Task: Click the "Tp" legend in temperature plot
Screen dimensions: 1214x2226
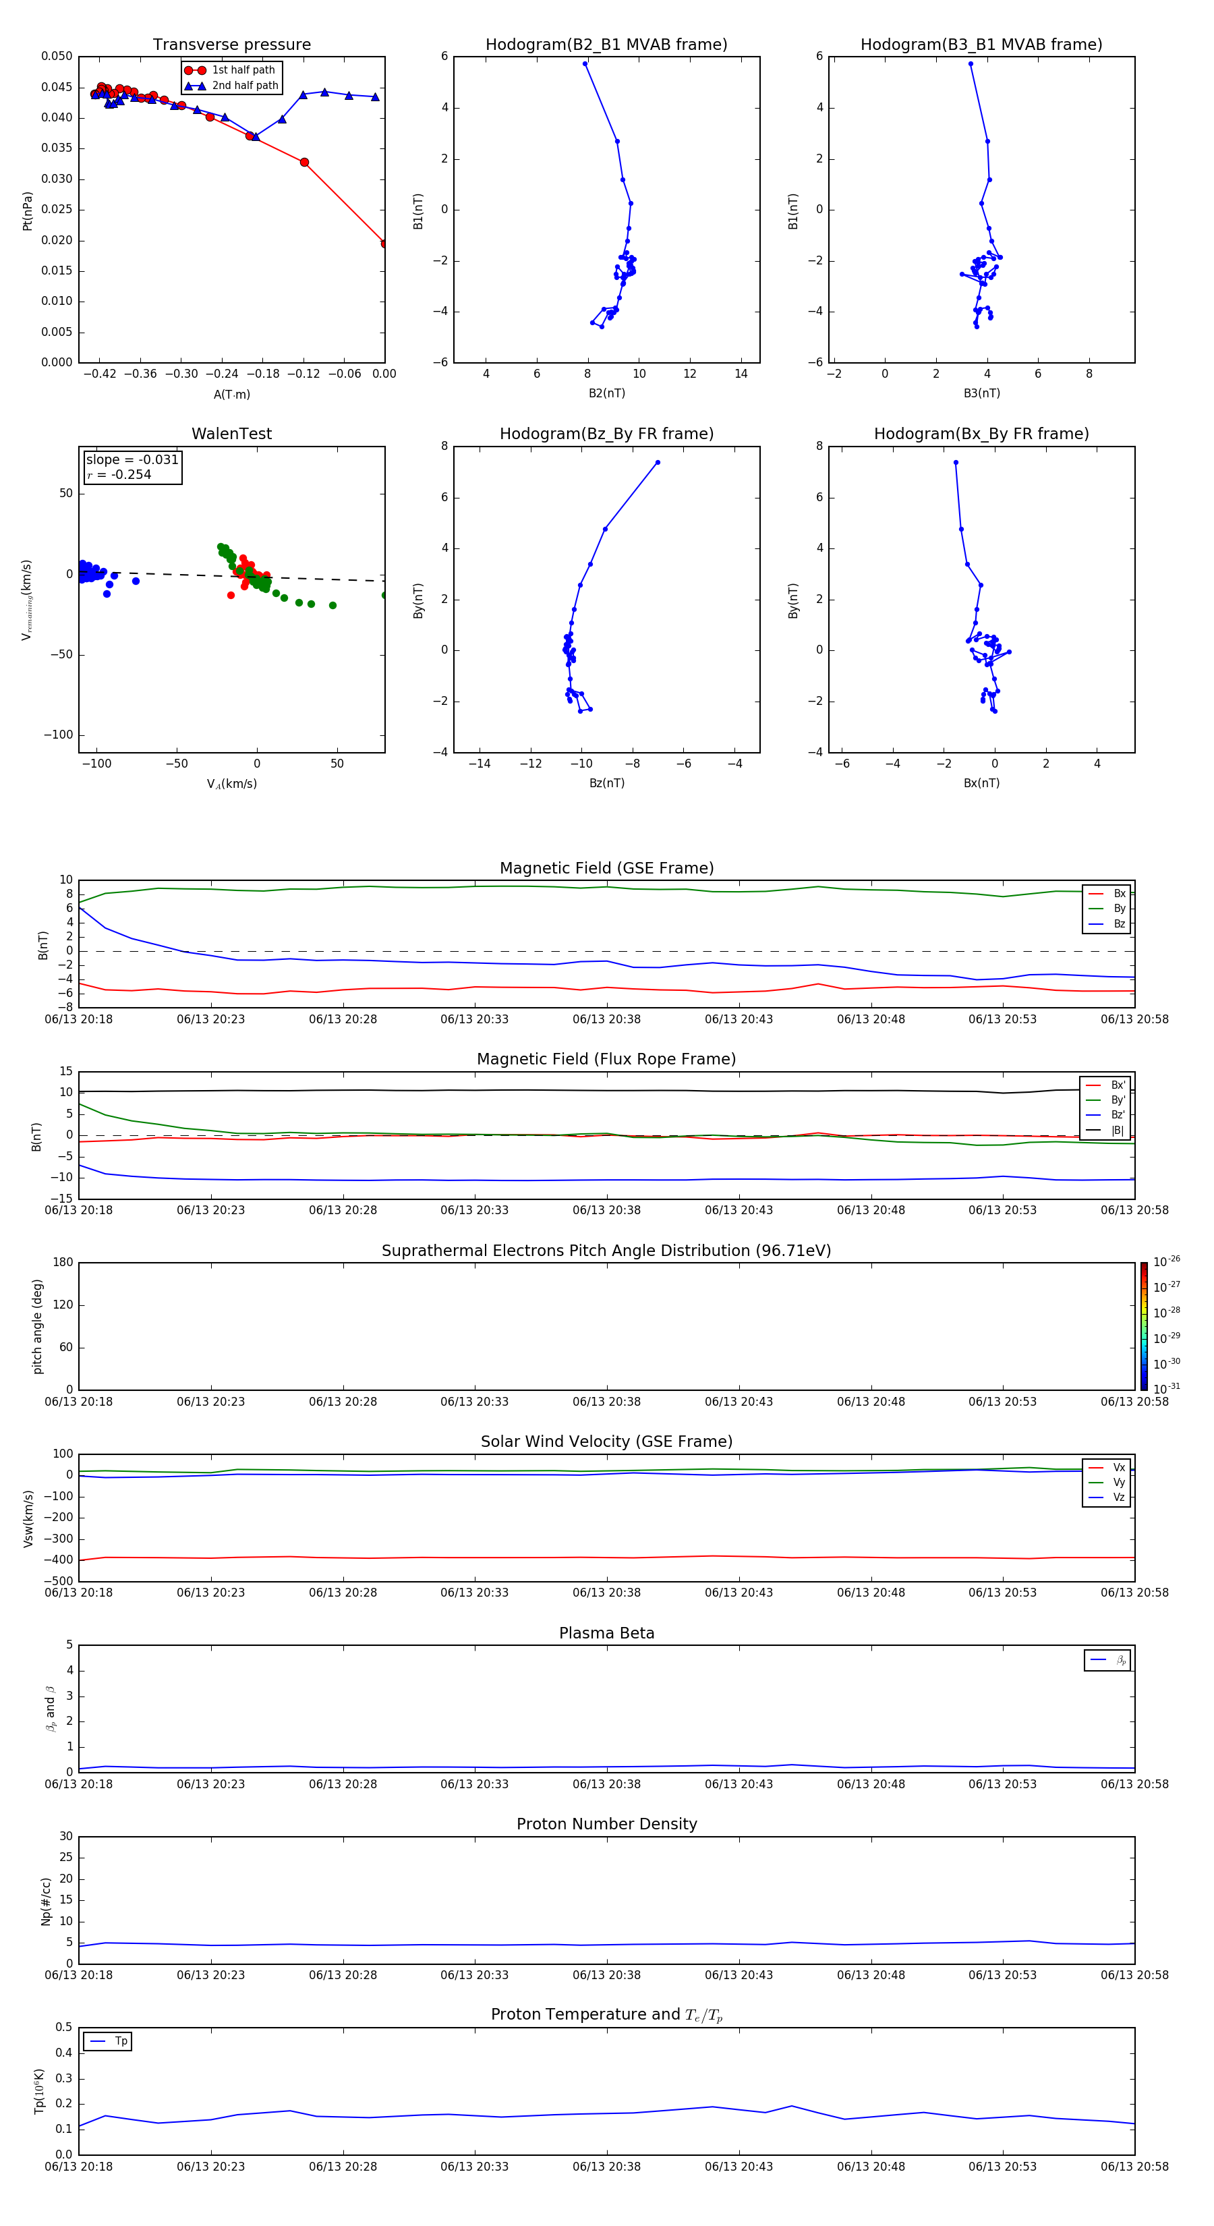Action: 108,2041
